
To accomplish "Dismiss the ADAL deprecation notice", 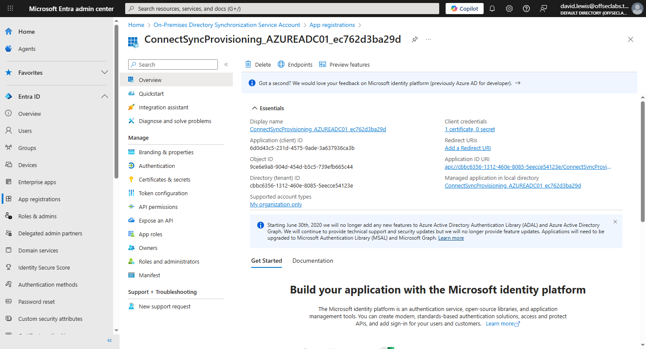I will point(615,222).
